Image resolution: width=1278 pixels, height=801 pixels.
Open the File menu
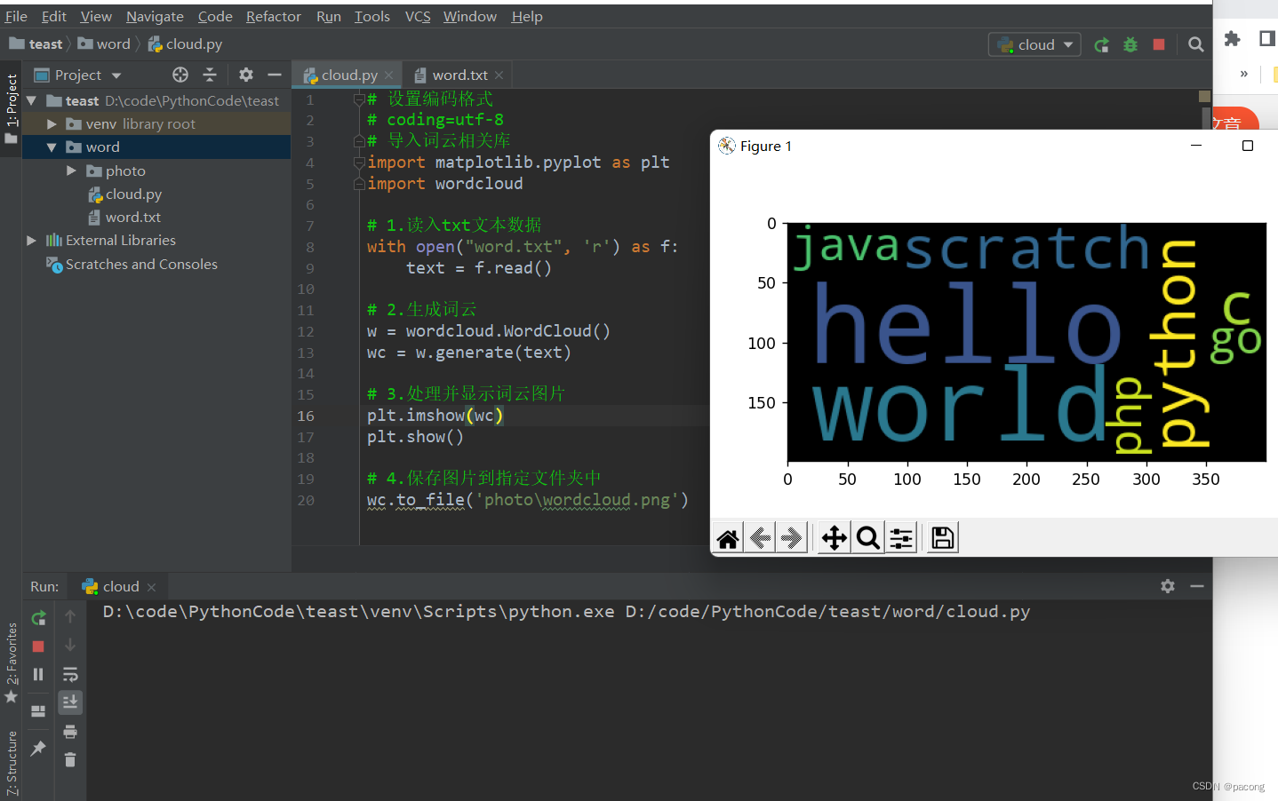16,16
